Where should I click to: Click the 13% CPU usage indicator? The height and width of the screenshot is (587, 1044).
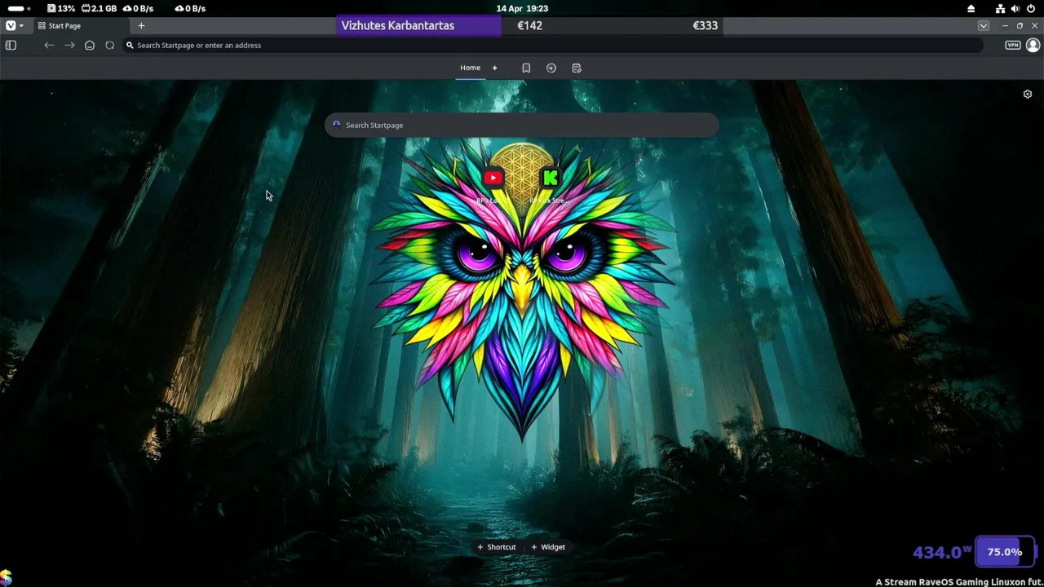coord(61,8)
